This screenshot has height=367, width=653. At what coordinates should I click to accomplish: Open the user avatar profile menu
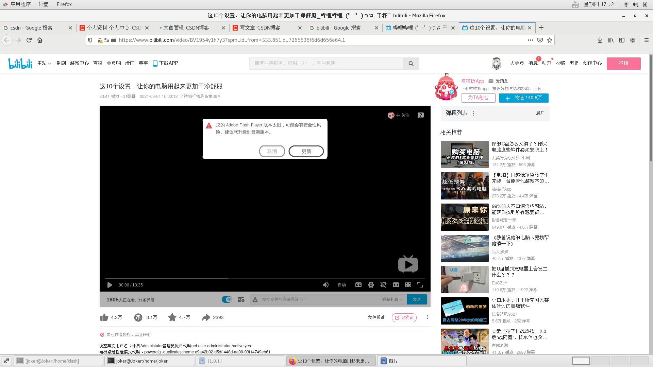click(497, 63)
